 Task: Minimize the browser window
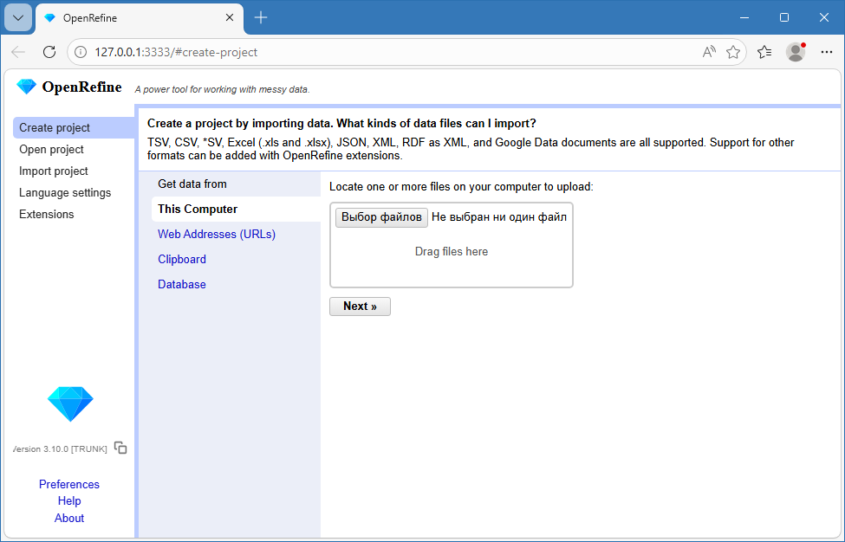pos(744,18)
